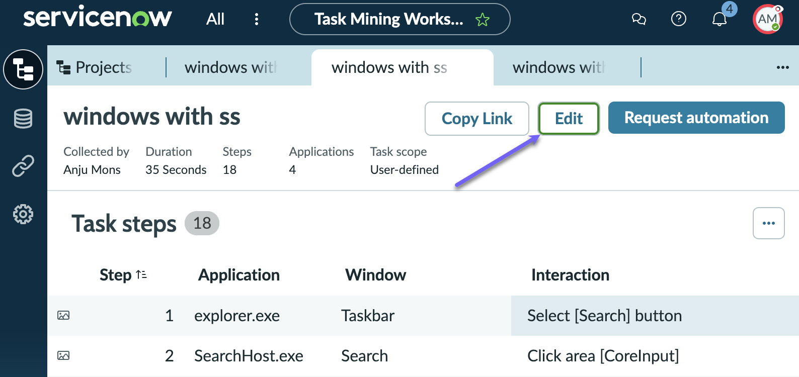Click the Search window cell
Image resolution: width=799 pixels, height=377 pixels.
point(364,356)
